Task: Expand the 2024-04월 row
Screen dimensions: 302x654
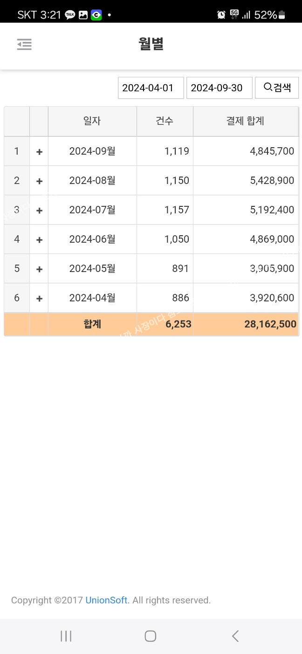Action: click(x=39, y=298)
